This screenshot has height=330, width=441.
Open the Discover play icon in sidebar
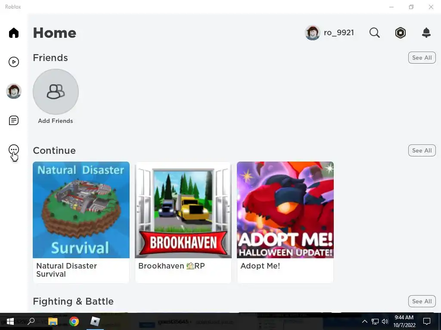tap(13, 62)
